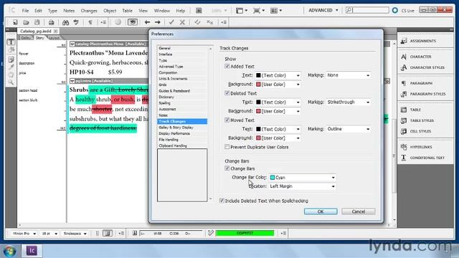Go to previous change with left arrow
Viewport: 459px width, 258px height.
(x=147, y=22)
